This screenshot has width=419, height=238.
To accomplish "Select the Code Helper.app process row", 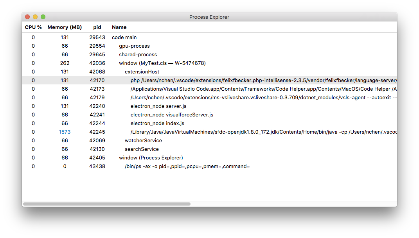I will click(x=210, y=89).
